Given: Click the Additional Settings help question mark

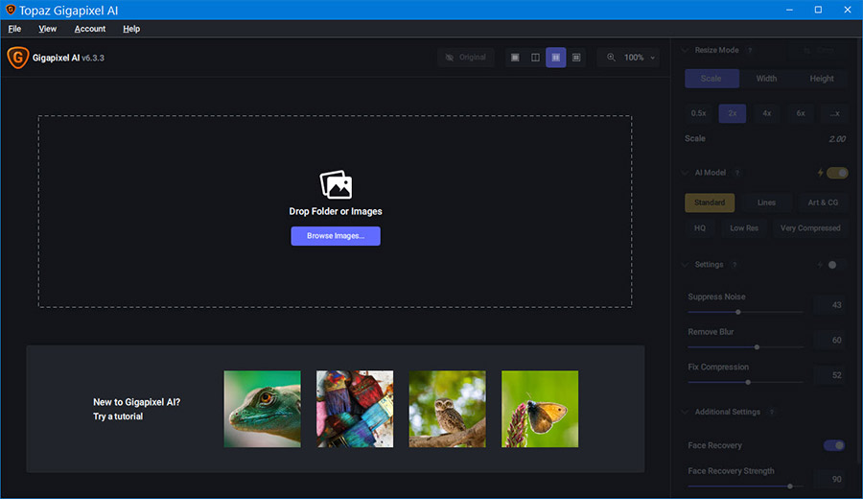Looking at the screenshot, I should [x=771, y=412].
